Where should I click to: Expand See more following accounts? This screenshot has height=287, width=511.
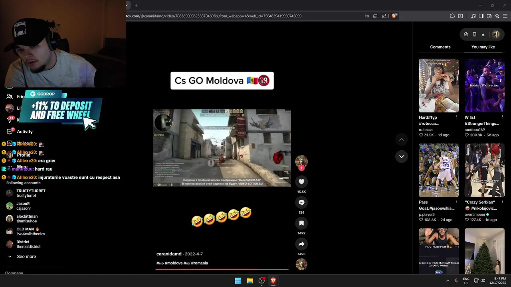[x=22, y=257]
